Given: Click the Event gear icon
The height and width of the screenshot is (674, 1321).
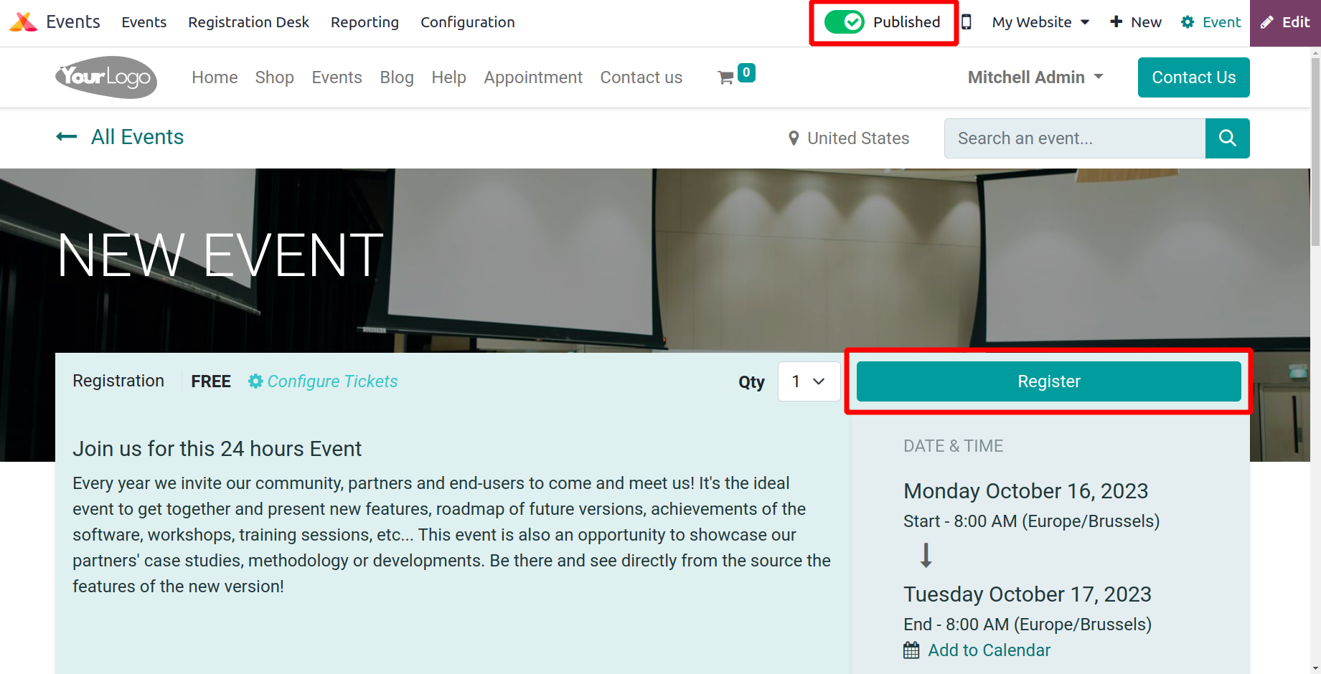Looking at the screenshot, I should 1188,22.
